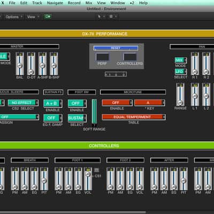Open the Edit menu

coord(24,3)
